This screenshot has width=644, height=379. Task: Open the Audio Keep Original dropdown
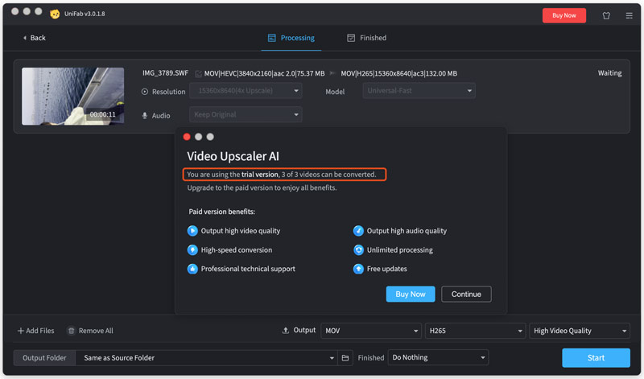[246, 114]
